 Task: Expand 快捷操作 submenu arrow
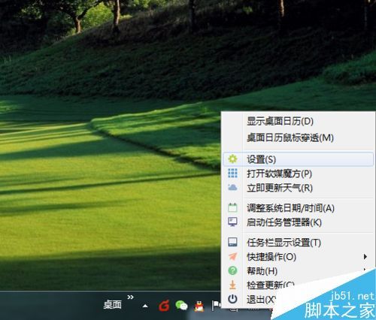[365, 257]
